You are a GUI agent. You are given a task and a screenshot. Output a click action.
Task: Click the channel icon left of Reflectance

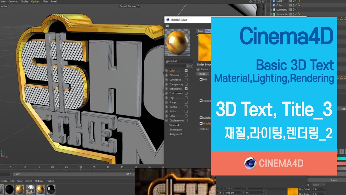click(x=167, y=89)
